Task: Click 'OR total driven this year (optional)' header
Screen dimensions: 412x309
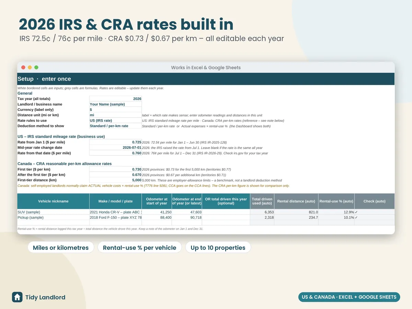Action: (226, 201)
